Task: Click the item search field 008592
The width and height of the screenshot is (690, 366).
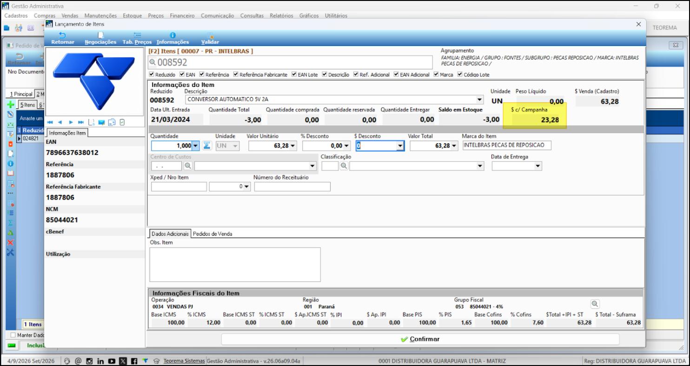Action: point(291,62)
